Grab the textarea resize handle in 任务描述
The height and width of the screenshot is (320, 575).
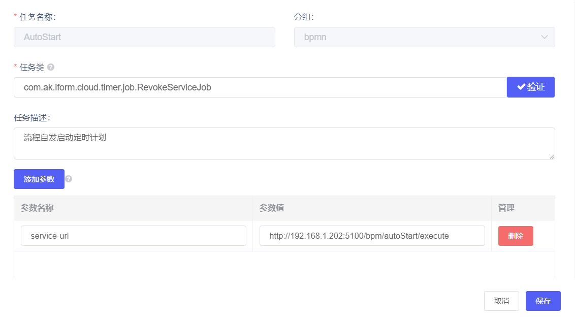pyautogui.click(x=552, y=156)
